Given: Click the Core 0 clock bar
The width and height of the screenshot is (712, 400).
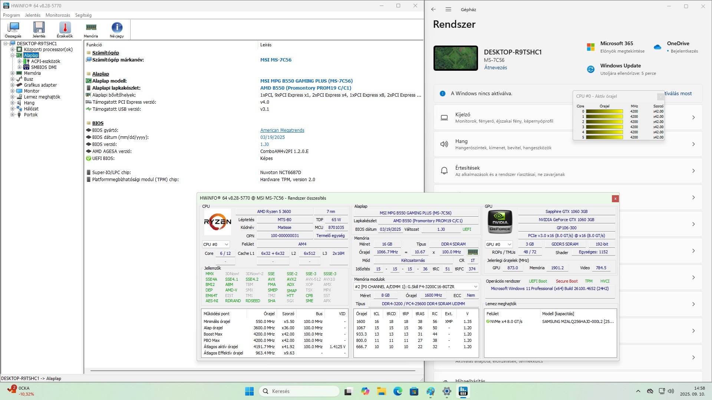Looking at the screenshot, I should coord(604,111).
